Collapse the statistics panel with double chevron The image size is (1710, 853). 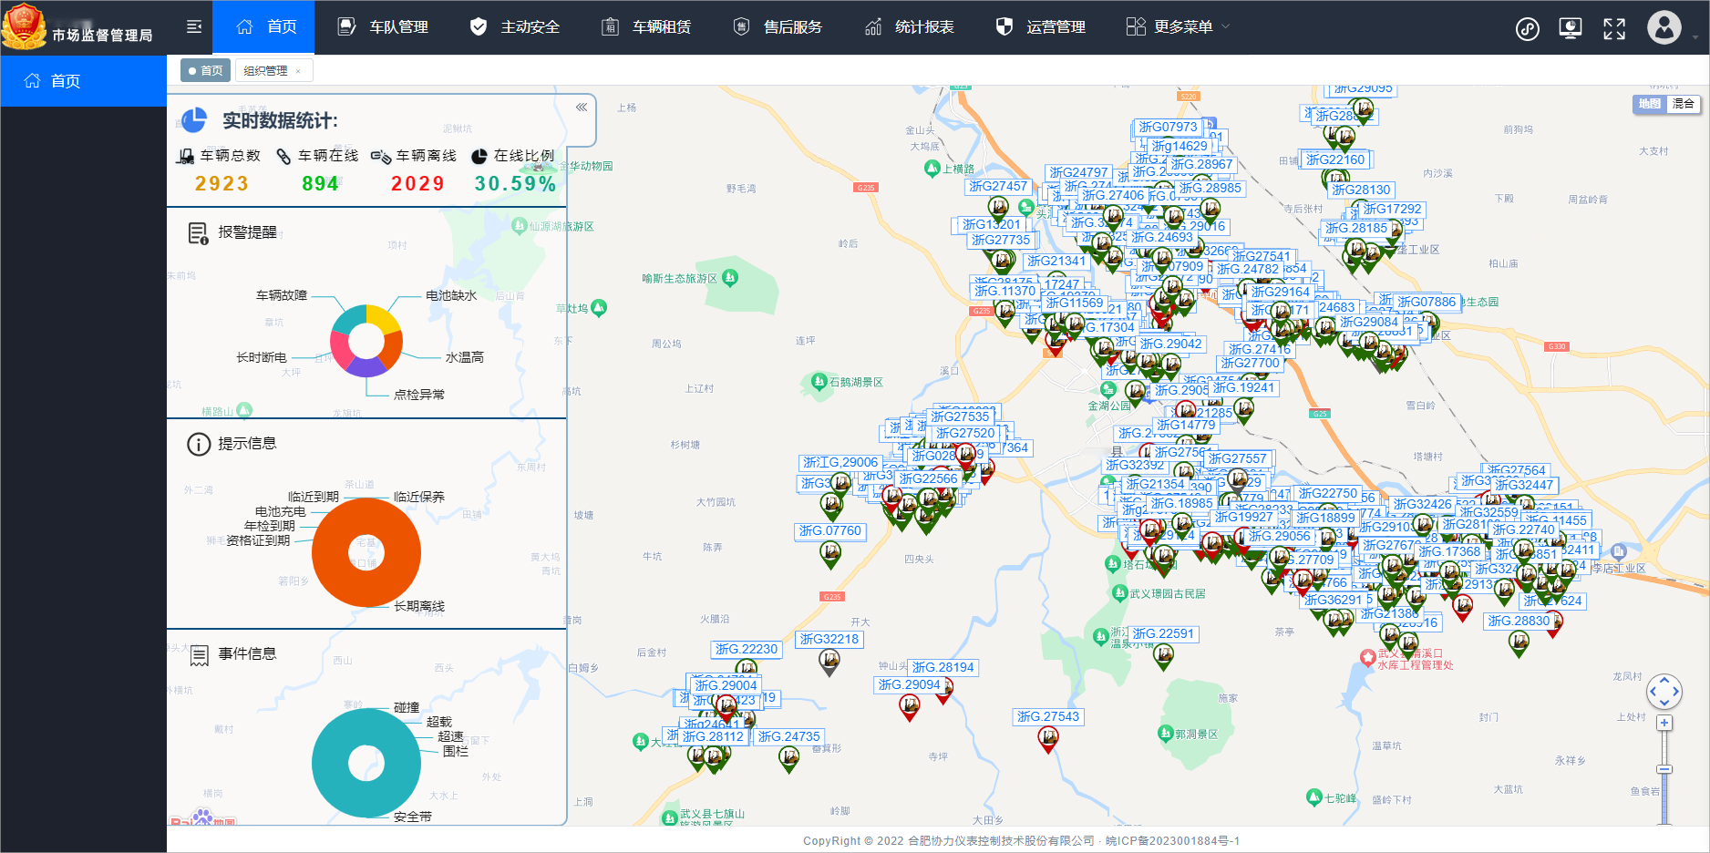pyautogui.click(x=582, y=108)
